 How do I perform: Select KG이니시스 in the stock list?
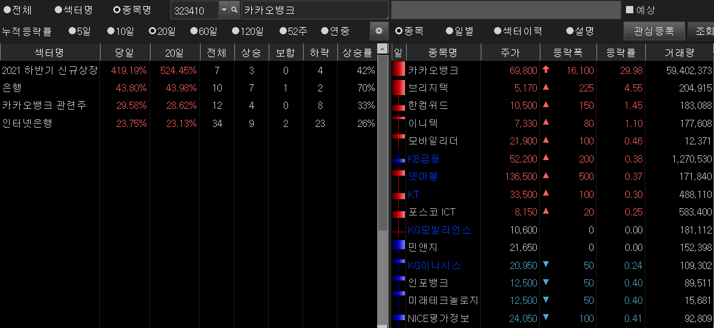[434, 265]
